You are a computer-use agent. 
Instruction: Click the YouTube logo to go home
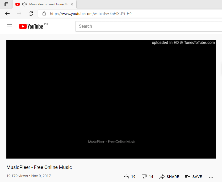pos(31,26)
